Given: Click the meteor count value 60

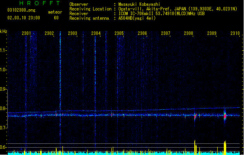Looking at the screenshot, I should coord(56,18).
